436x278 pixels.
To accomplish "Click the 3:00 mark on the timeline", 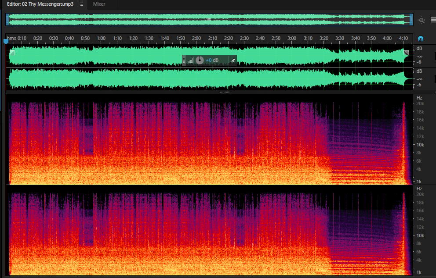I will pos(292,38).
